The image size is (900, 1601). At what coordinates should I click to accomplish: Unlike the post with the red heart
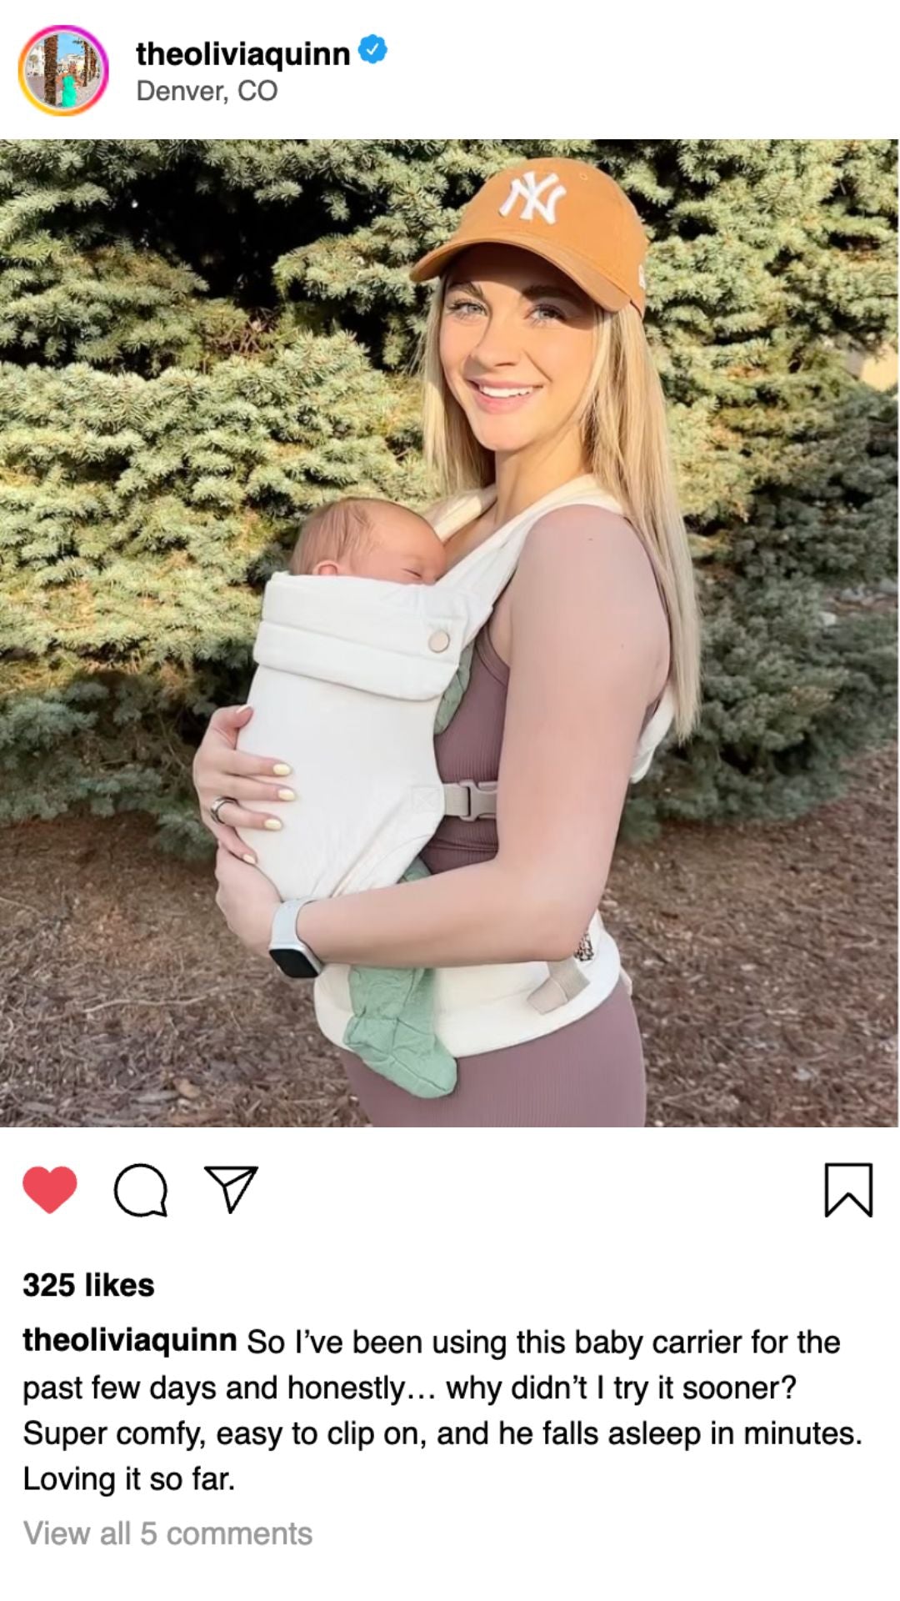[x=50, y=1190]
